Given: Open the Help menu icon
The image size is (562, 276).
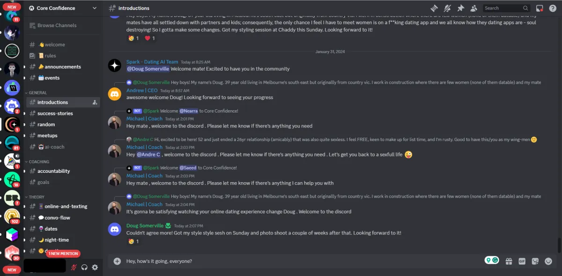Looking at the screenshot, I should [553, 8].
